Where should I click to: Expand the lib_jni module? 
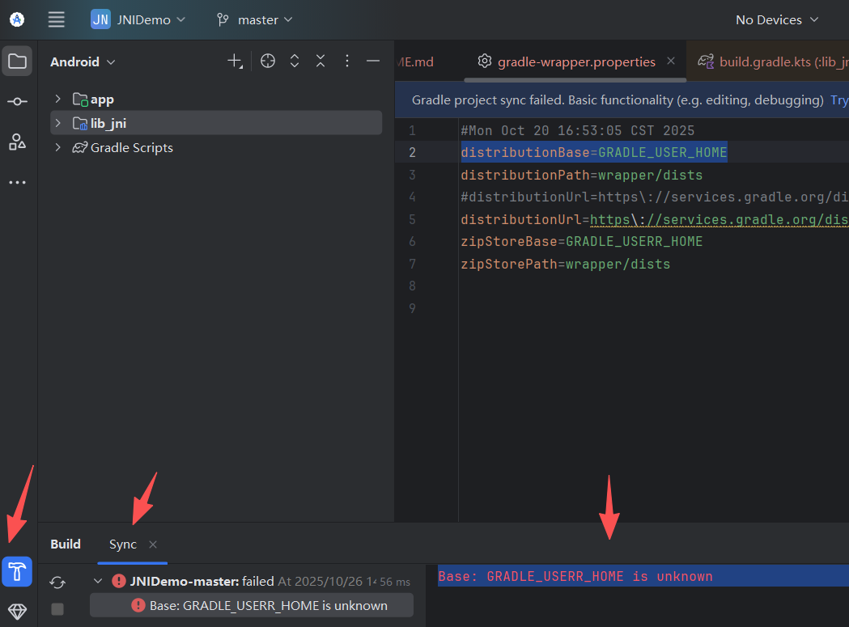click(x=58, y=123)
